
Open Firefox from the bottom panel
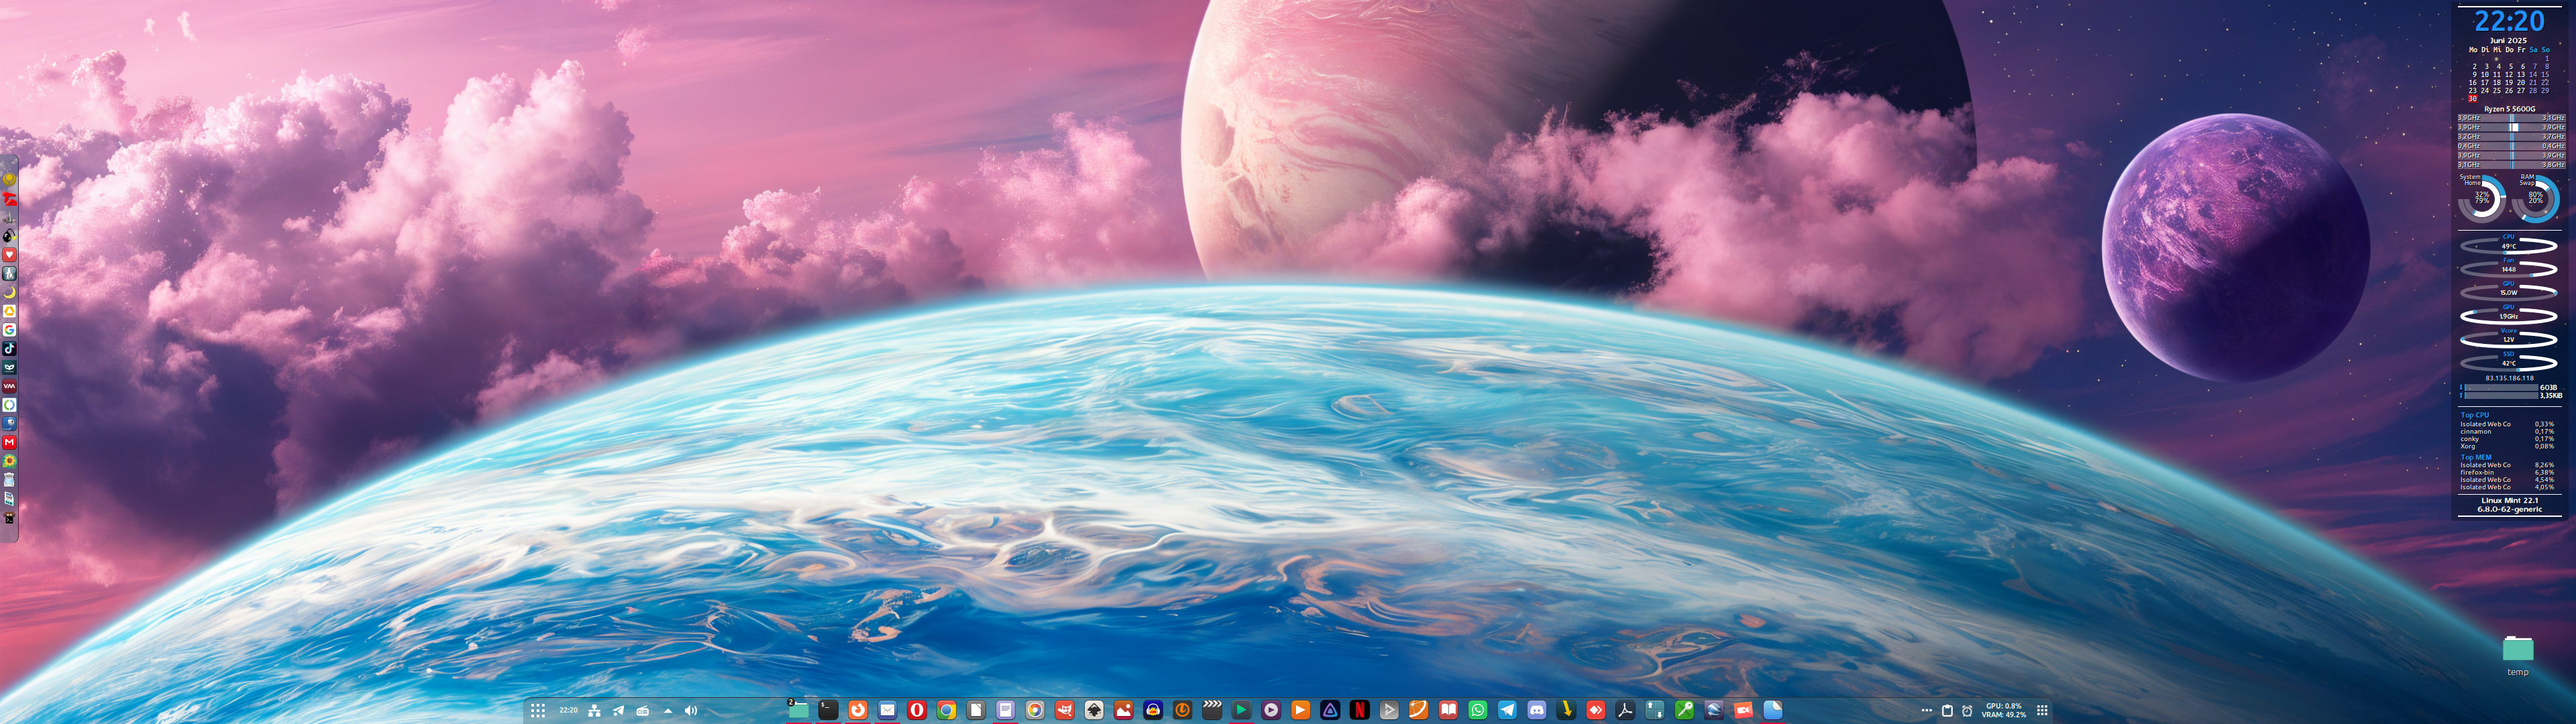[858, 710]
